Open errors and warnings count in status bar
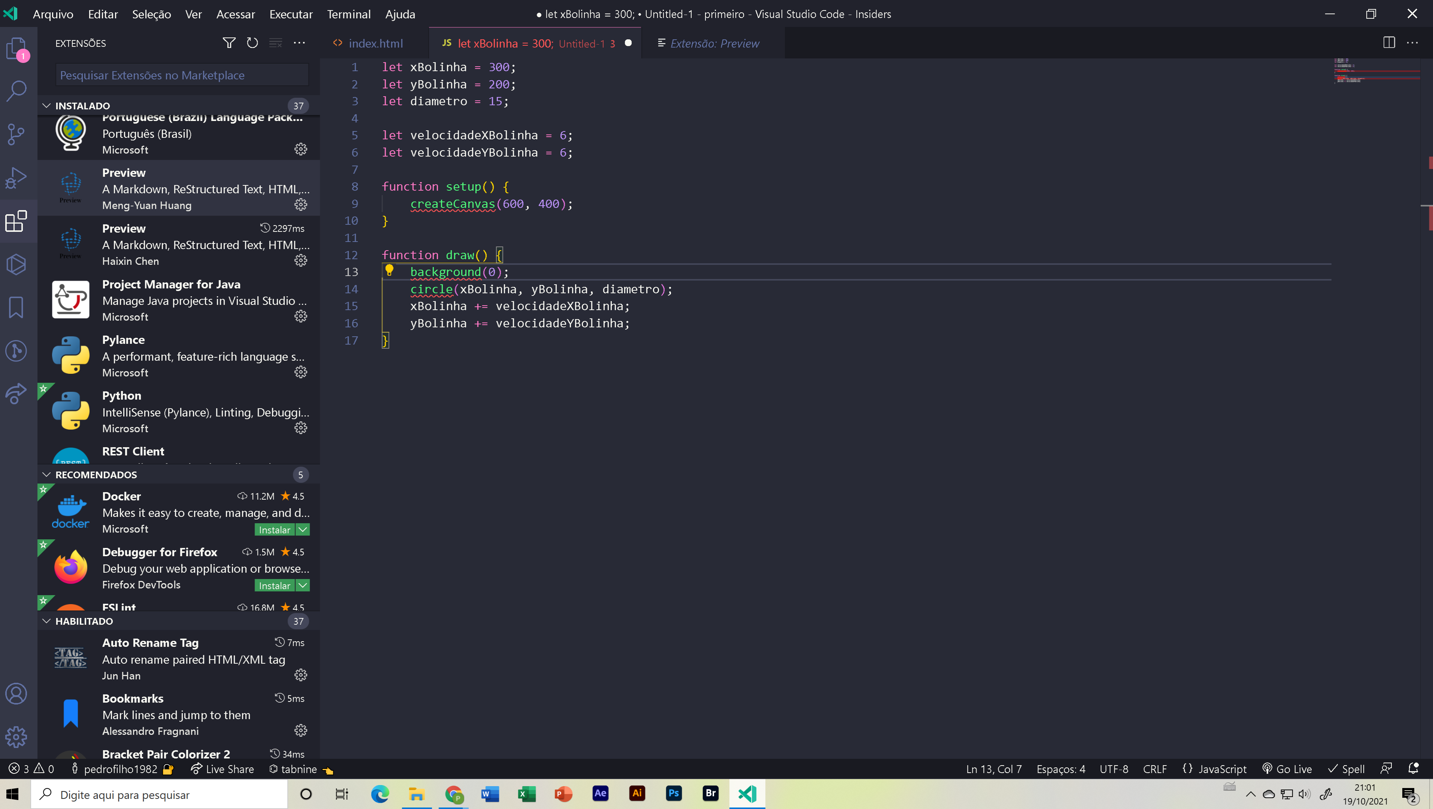This screenshot has height=809, width=1433. (x=32, y=769)
